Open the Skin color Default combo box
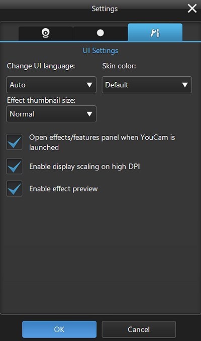This screenshot has width=201, height=341. tap(147, 85)
